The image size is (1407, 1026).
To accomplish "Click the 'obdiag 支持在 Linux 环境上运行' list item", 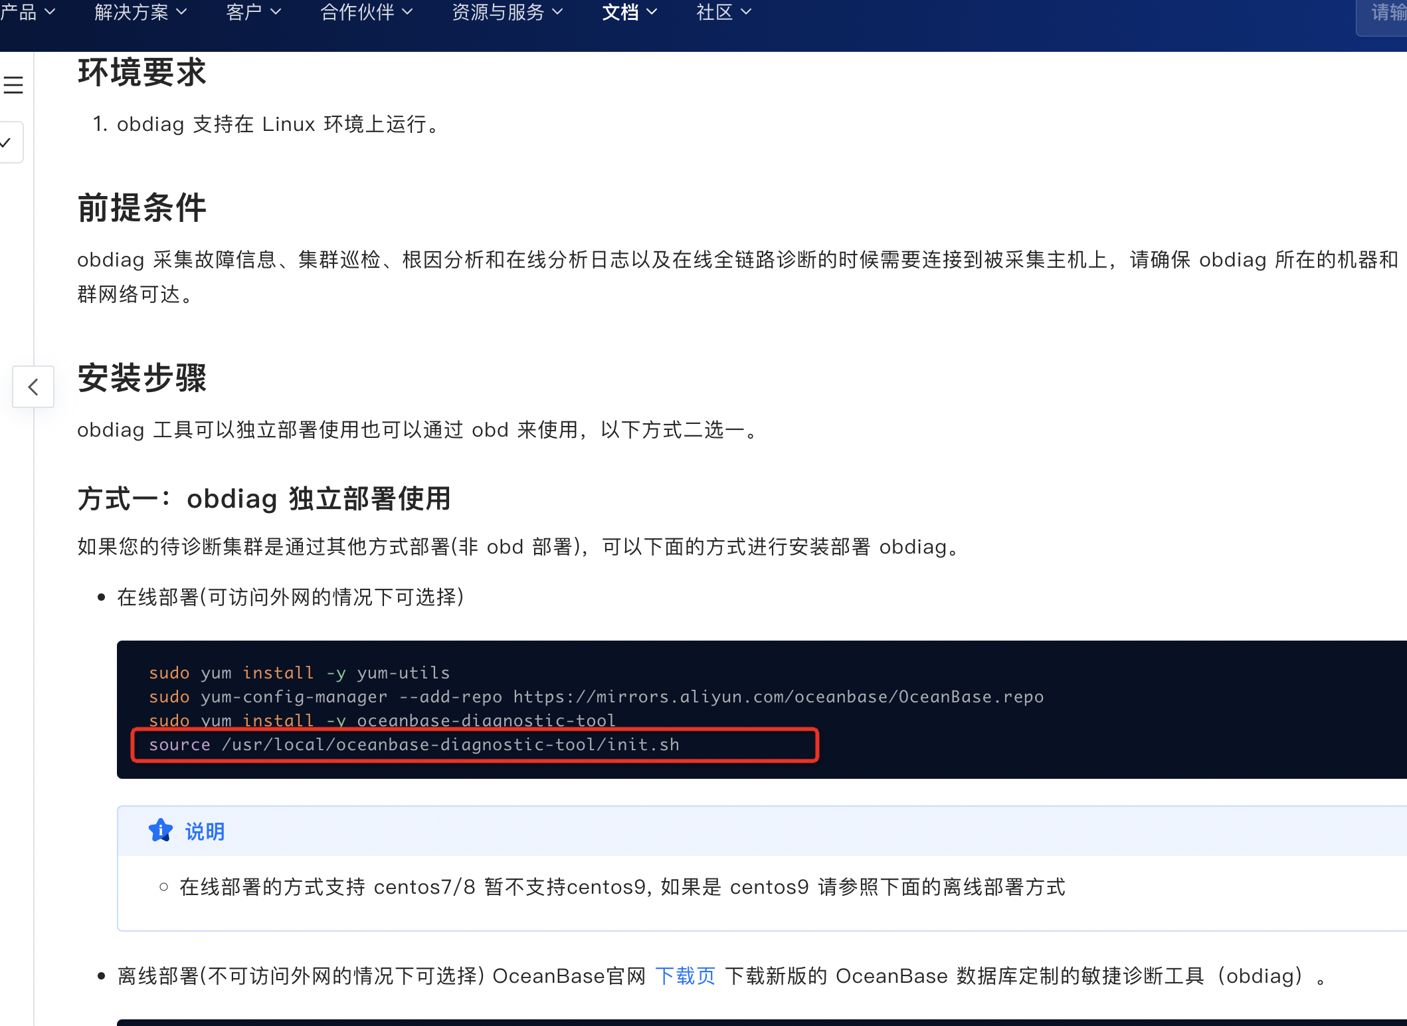I will coord(279,124).
